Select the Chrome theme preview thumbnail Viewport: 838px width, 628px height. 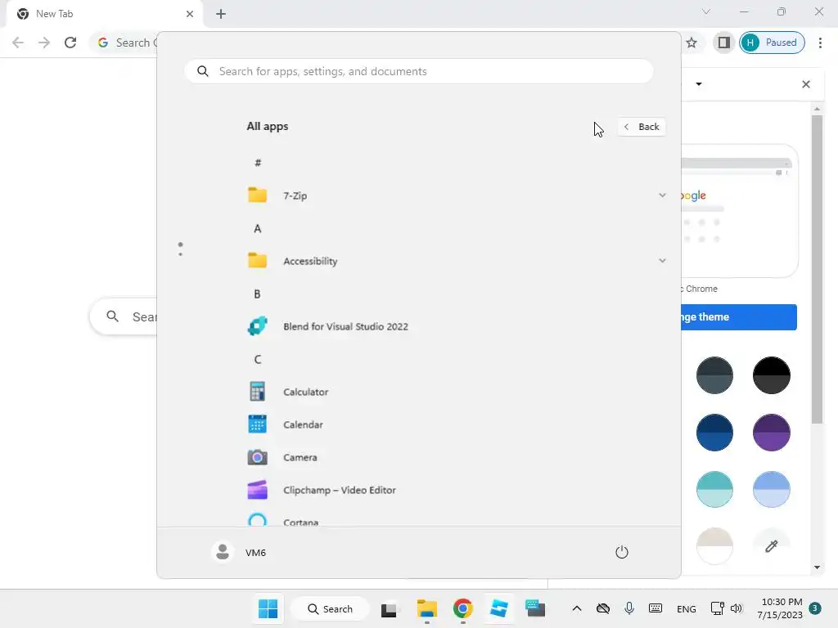coord(740,211)
